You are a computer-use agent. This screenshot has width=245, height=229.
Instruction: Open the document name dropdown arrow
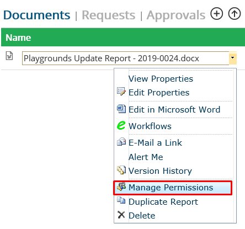(233, 58)
